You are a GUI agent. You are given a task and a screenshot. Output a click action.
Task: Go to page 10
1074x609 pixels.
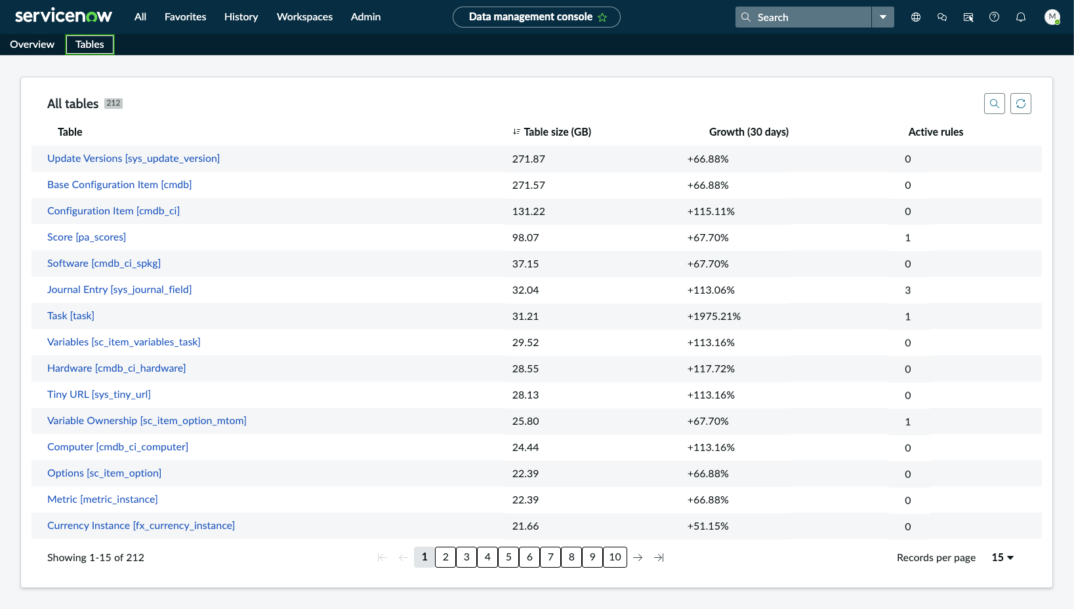(615, 557)
